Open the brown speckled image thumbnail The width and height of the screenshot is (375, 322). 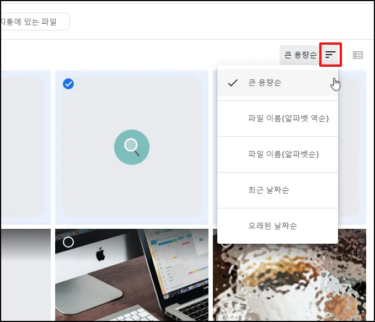coord(290,282)
